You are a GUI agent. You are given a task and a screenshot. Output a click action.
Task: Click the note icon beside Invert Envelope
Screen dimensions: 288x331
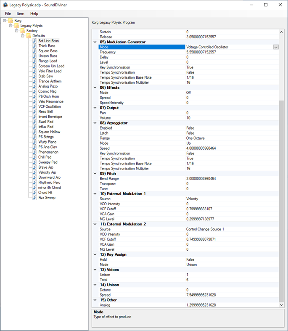[34, 117]
